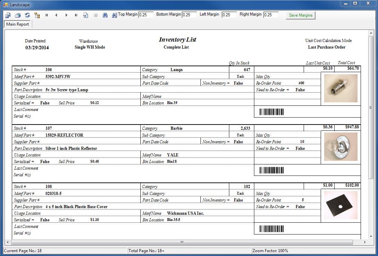Click the Right Margin text box
Screen dimensions: 378x256
click(271, 15)
